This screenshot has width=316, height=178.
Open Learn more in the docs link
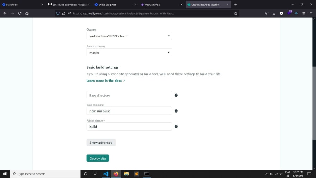[x=106, y=81]
